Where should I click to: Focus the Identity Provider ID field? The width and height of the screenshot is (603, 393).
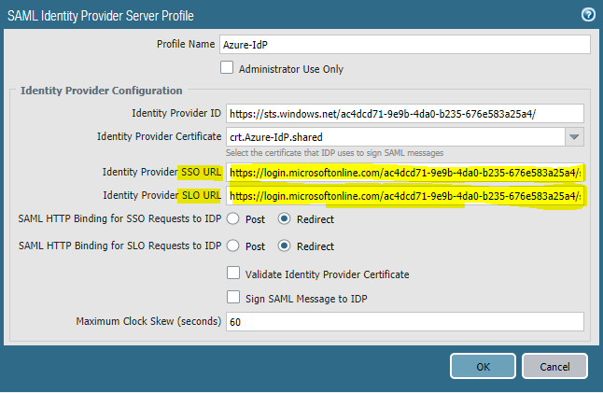click(404, 113)
